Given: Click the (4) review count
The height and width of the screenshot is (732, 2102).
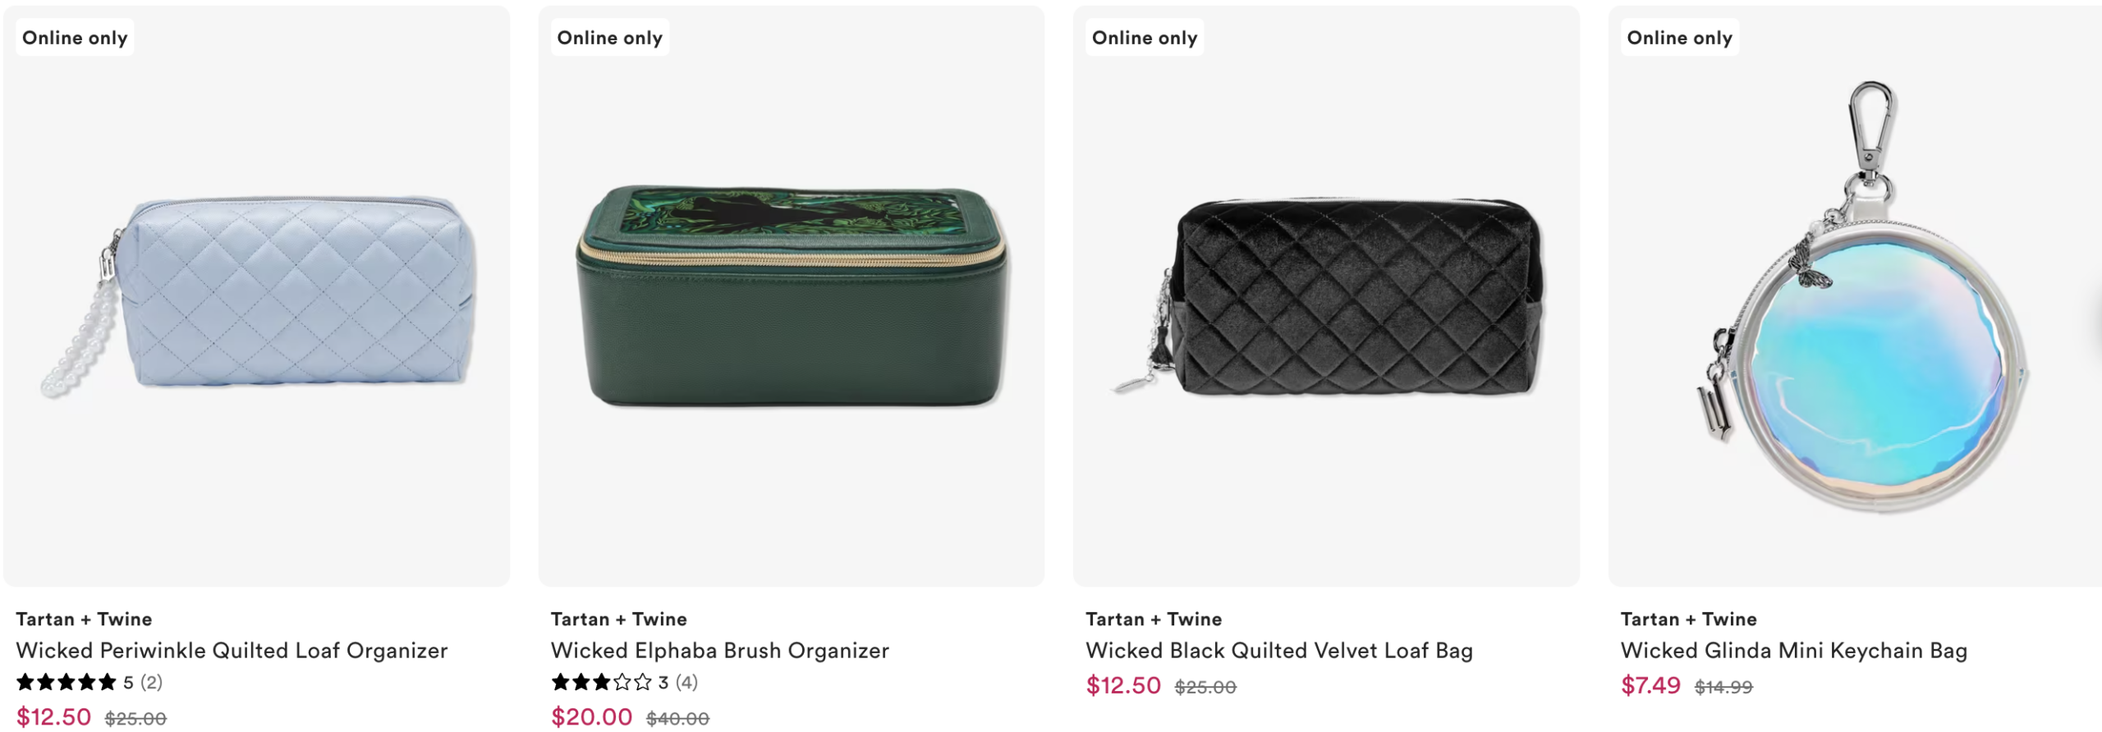Looking at the screenshot, I should click(x=686, y=682).
